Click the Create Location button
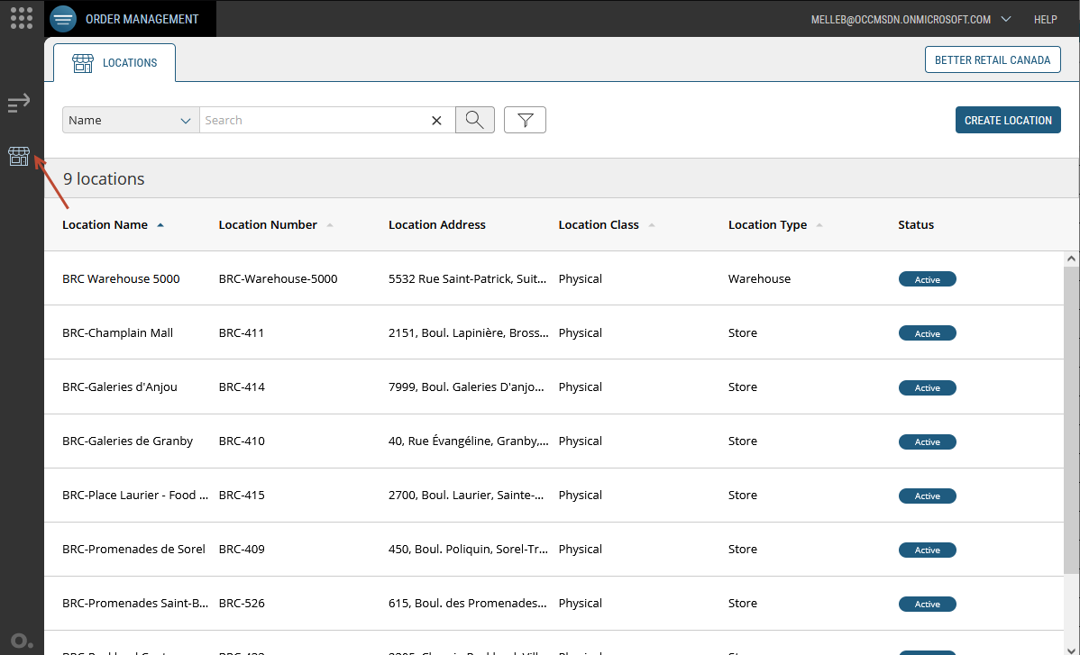 [x=1007, y=120]
